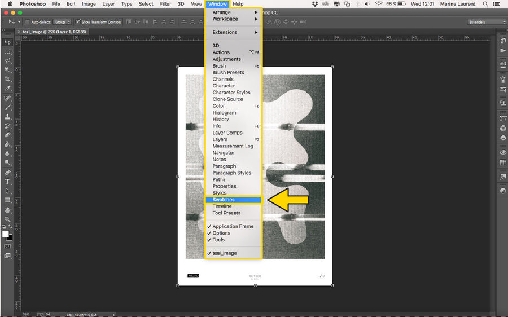This screenshot has width=508, height=317.
Task: Open the Essentials workspace dropdown
Action: (487, 22)
